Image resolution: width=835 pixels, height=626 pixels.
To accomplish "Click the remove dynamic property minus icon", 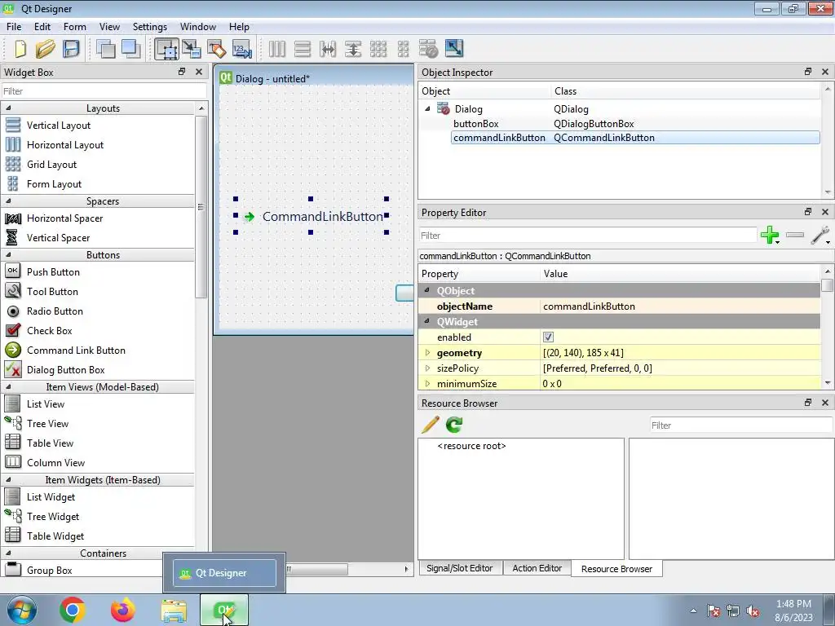I will pyautogui.click(x=794, y=235).
